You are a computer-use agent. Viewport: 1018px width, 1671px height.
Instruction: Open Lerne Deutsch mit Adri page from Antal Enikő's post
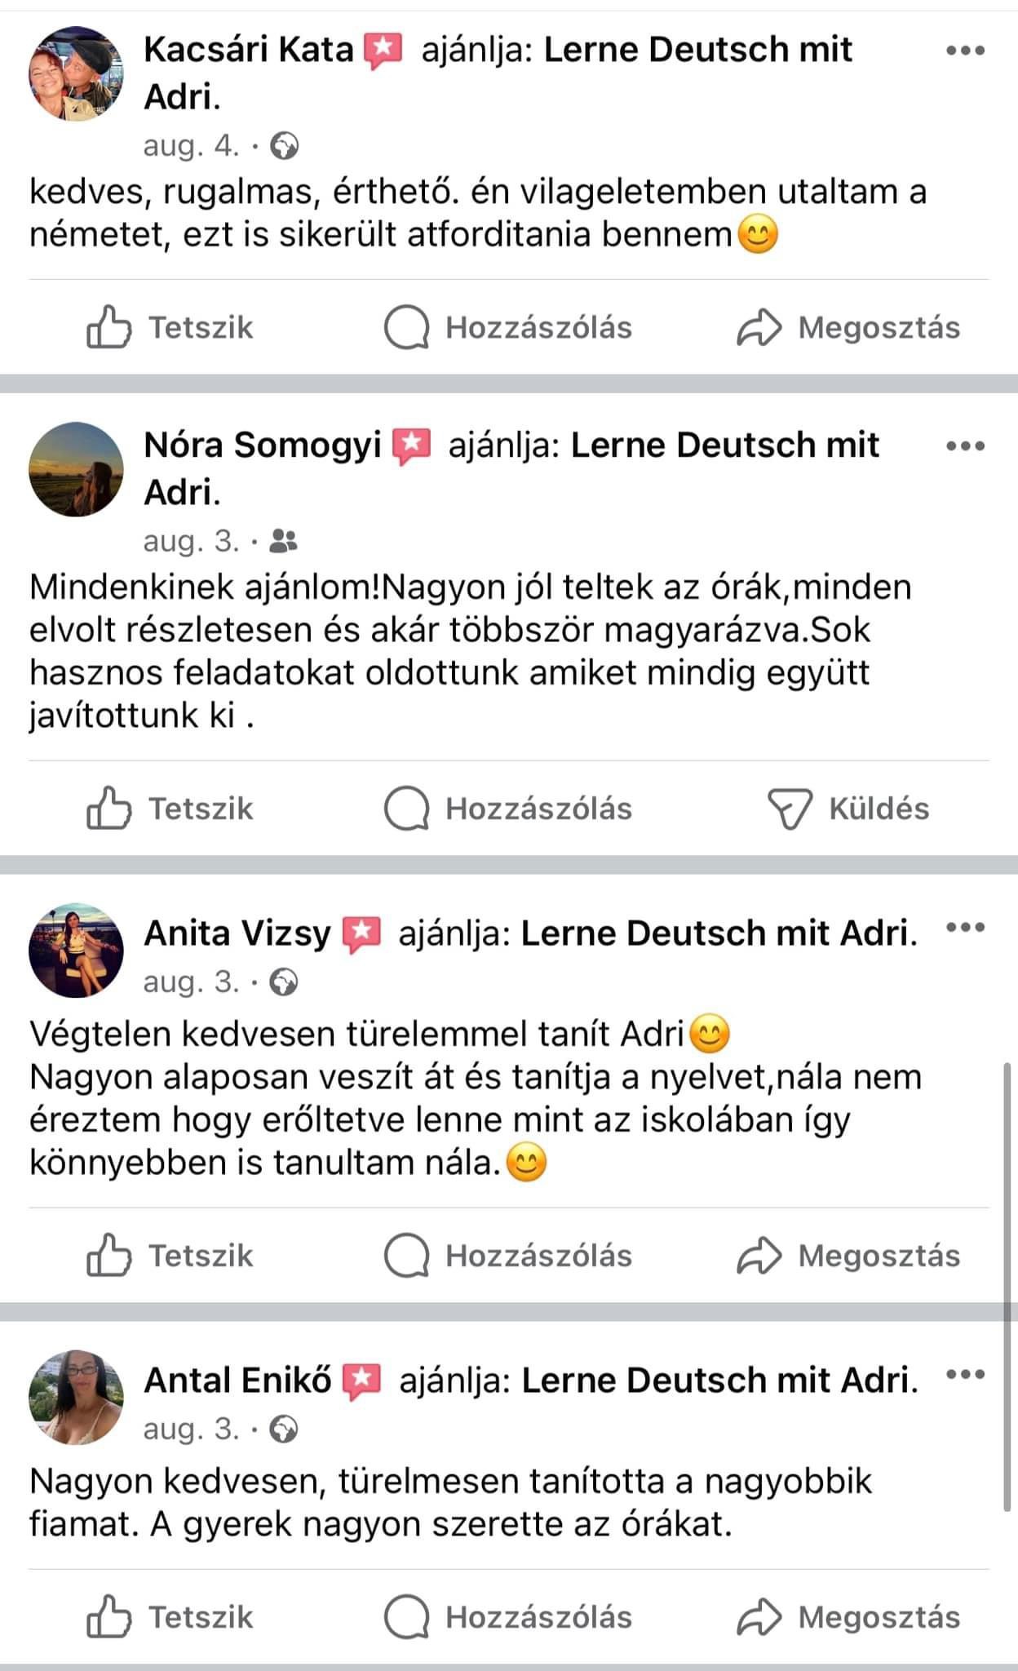[719, 1381]
